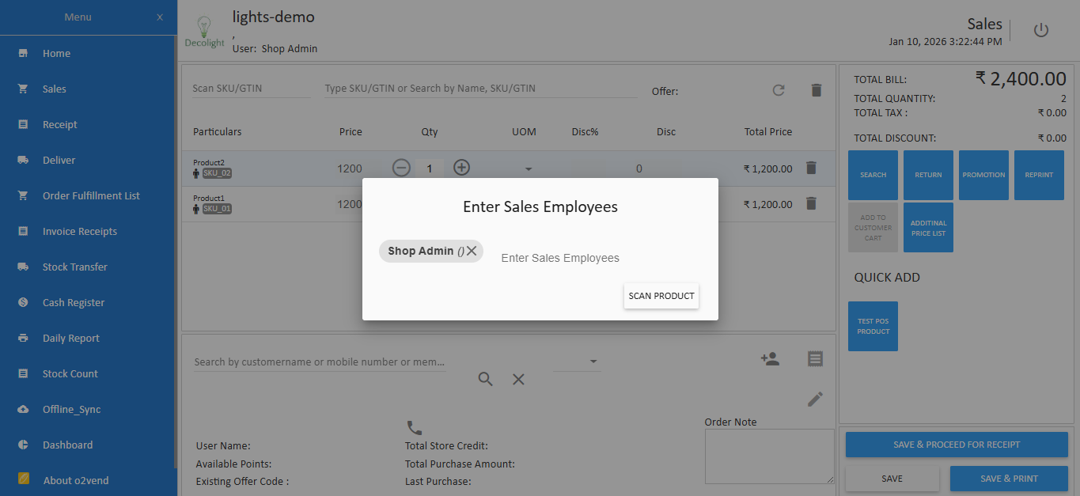The height and width of the screenshot is (496, 1080).
Task: Remove the Shop Admin employee chip
Action: (x=472, y=251)
